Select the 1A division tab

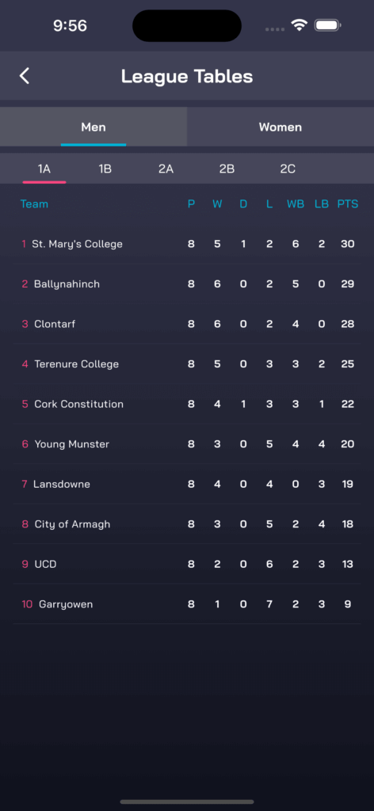pos(44,169)
